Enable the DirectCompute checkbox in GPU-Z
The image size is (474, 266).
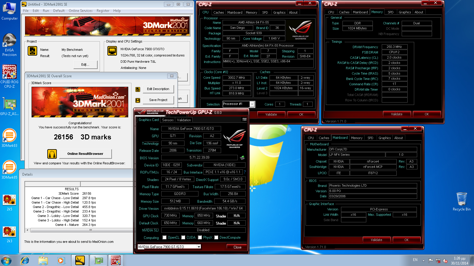click(216, 237)
